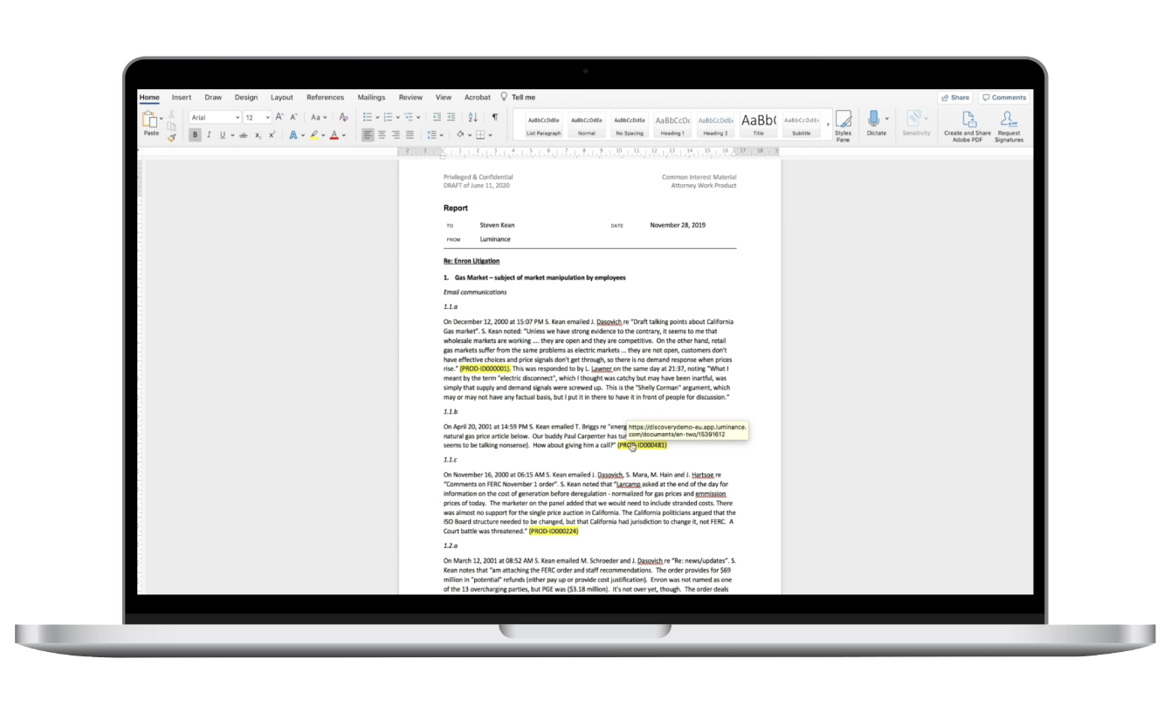Open the Arial font name dropdown

[238, 117]
